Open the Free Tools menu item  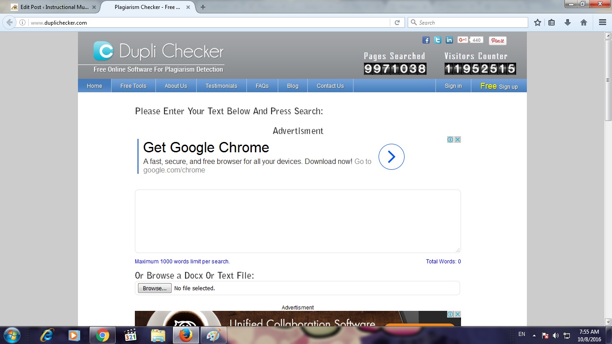(134, 86)
